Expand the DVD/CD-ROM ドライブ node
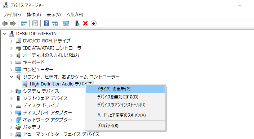Screen dimensions: 254x139 (11, 41)
